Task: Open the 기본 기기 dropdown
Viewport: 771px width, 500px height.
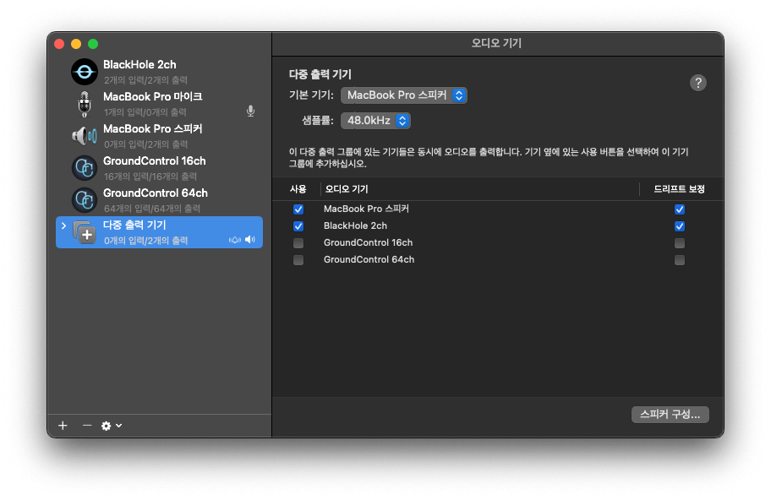Action: click(404, 95)
